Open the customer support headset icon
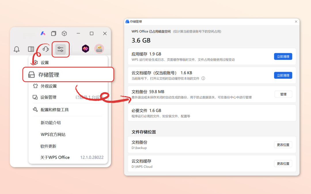The image size is (311, 194). point(46,49)
